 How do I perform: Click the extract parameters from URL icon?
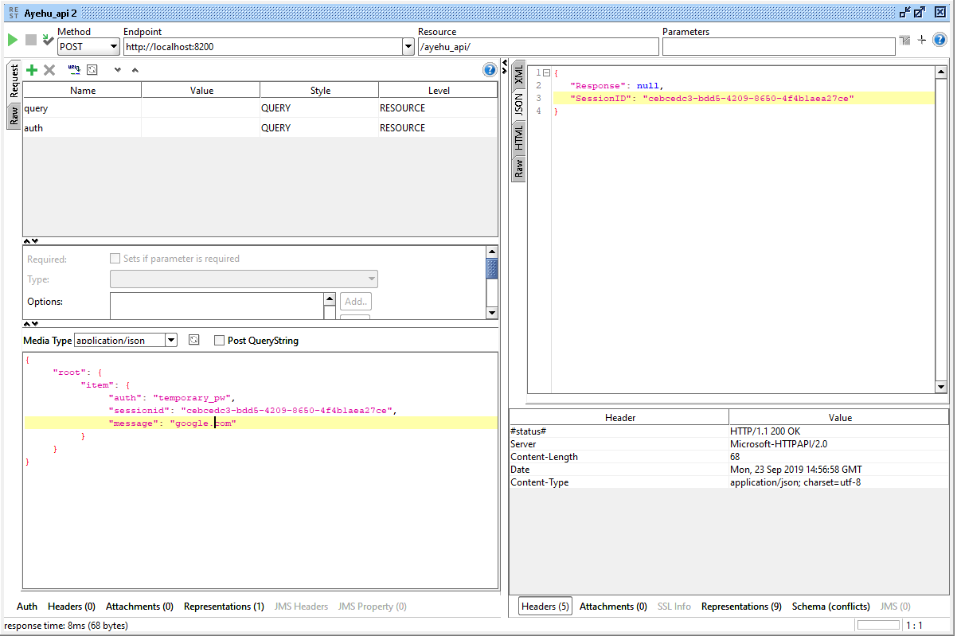[74, 70]
